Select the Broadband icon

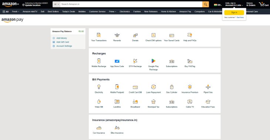(135, 101)
